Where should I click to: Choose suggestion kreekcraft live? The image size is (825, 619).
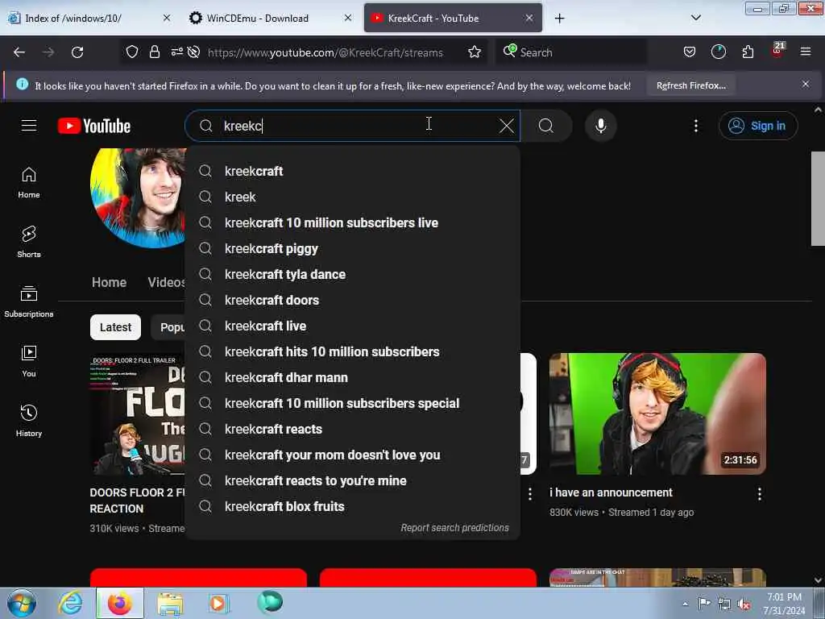[353, 326]
